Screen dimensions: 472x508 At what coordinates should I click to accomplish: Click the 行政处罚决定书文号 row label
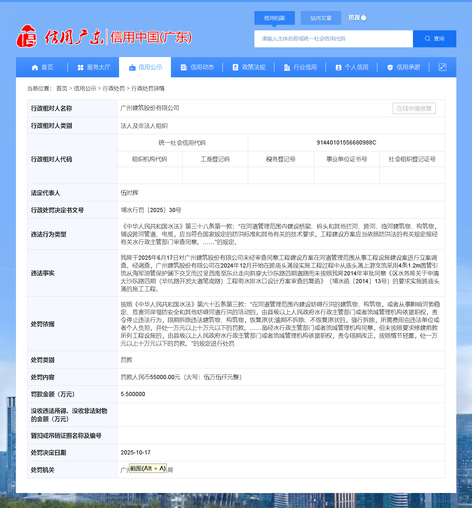coord(57,210)
